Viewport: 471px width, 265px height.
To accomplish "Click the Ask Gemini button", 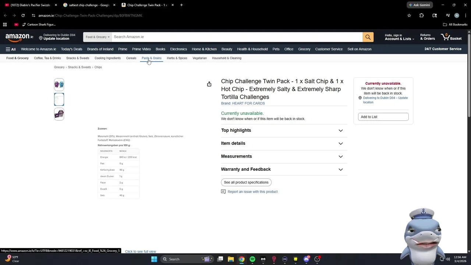I will tap(419, 5).
